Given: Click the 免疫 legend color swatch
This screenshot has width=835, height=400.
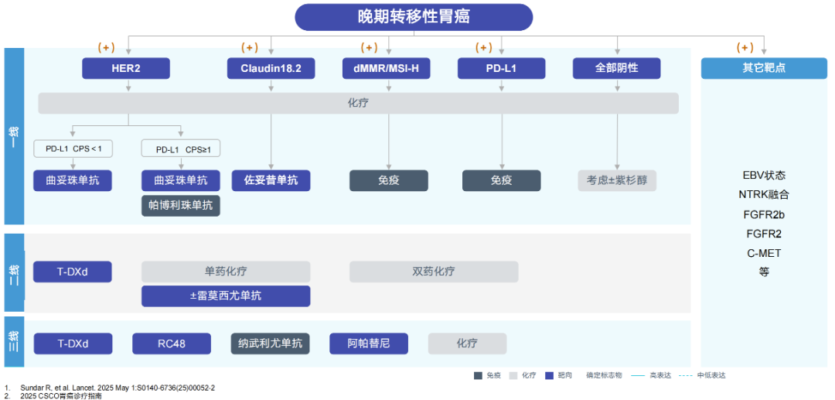Looking at the screenshot, I should tap(478, 375).
